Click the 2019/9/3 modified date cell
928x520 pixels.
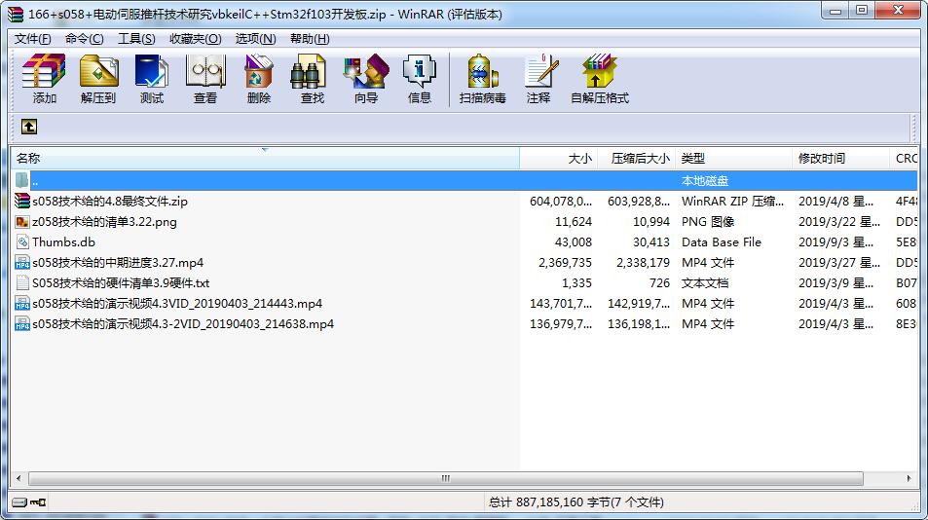(835, 241)
